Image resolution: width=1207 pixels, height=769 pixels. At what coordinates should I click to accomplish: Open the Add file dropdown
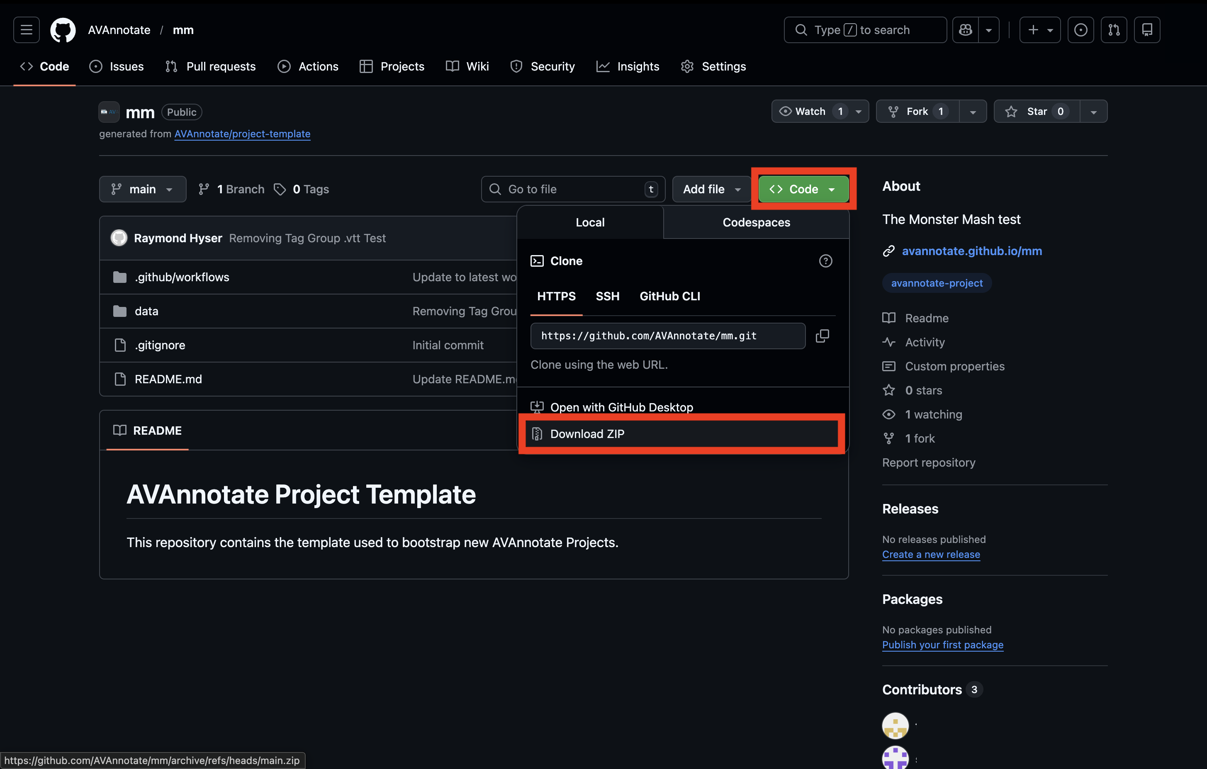click(x=711, y=189)
